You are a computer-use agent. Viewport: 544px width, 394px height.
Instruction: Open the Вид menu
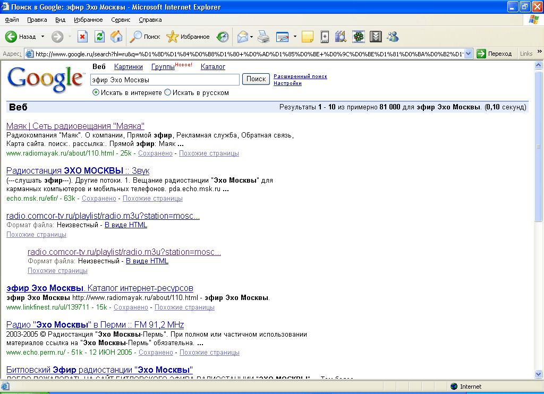tap(61, 20)
